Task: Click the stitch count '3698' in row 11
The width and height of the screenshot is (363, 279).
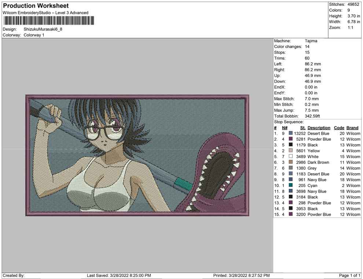Action: coord(301,191)
